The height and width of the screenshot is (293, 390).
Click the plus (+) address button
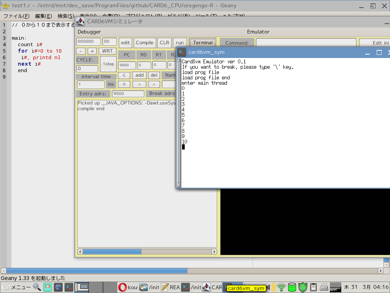(92, 51)
